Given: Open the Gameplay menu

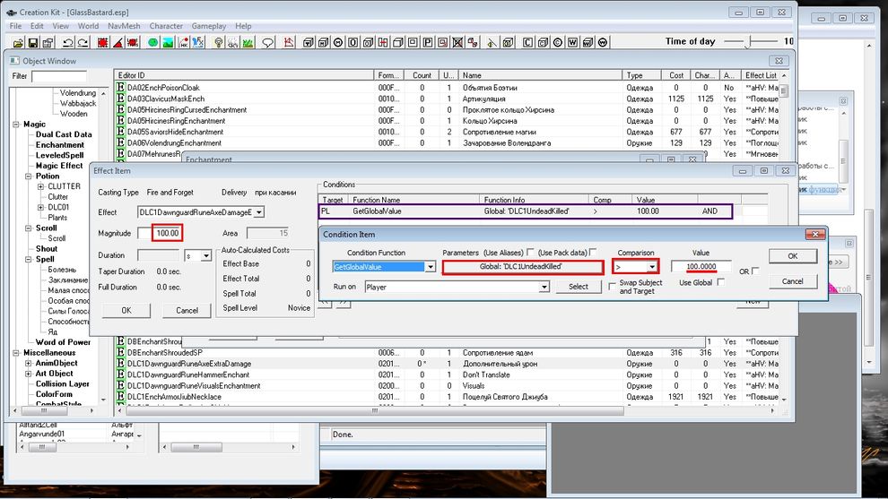Looking at the screenshot, I should (209, 26).
